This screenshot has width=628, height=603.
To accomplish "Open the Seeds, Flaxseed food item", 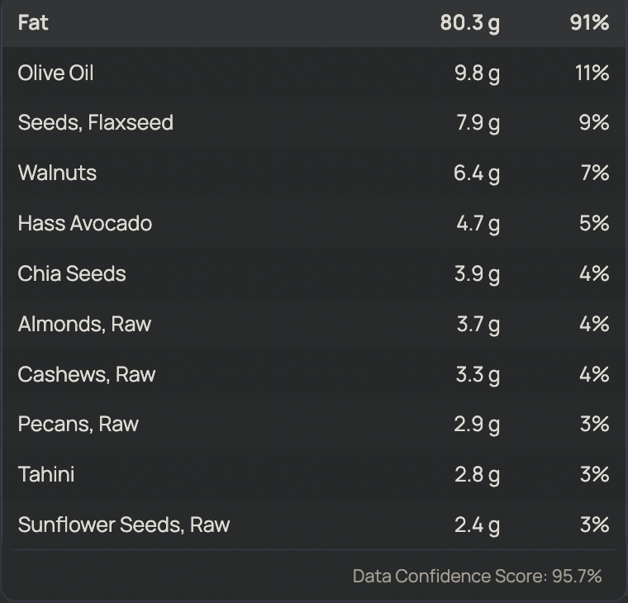I will (95, 123).
